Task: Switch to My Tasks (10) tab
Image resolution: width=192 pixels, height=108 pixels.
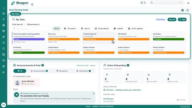Action: (x=17, y=25)
